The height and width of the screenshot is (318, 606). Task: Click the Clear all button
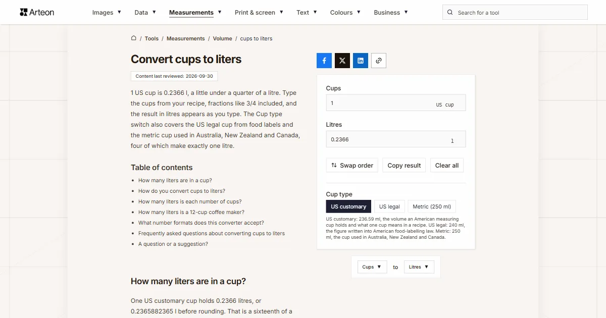point(447,166)
